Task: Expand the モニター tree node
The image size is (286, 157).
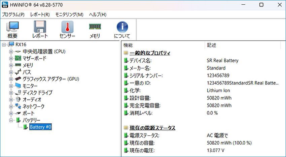Action: (x=11, y=86)
